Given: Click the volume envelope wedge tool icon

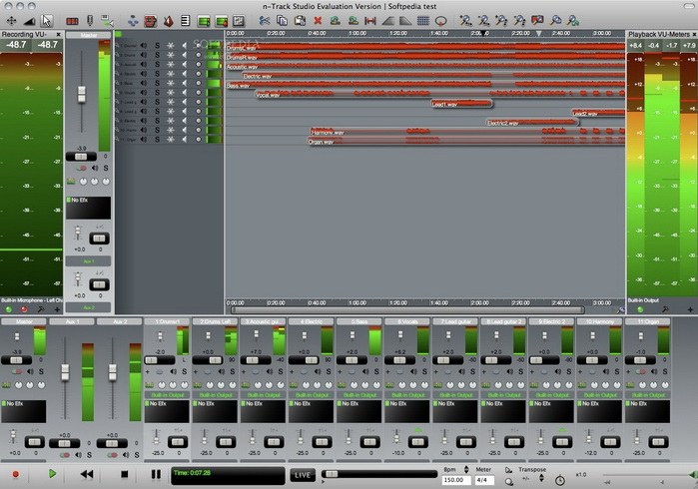Looking at the screenshot, I should pyautogui.click(x=28, y=20).
